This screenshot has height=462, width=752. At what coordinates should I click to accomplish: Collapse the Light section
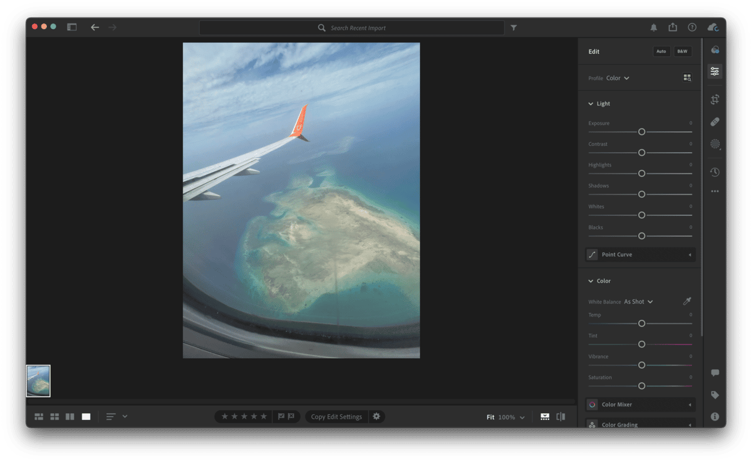pos(591,104)
